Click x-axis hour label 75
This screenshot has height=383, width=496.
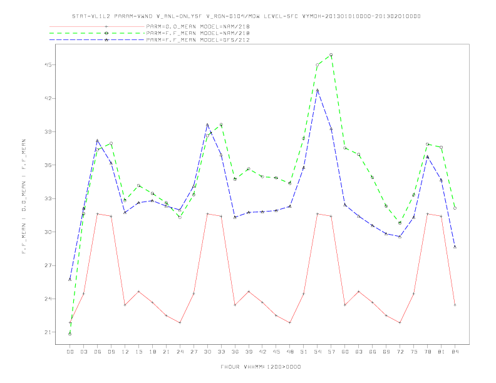pyautogui.click(x=414, y=352)
